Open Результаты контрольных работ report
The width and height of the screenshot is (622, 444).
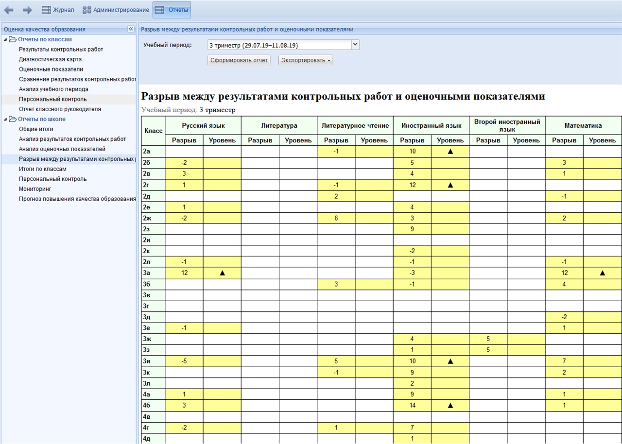[x=61, y=49]
